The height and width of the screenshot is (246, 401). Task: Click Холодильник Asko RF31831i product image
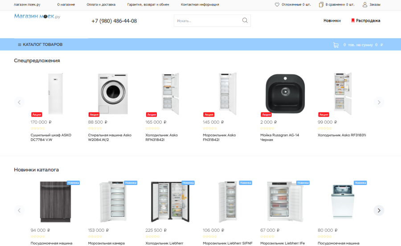point(343,94)
